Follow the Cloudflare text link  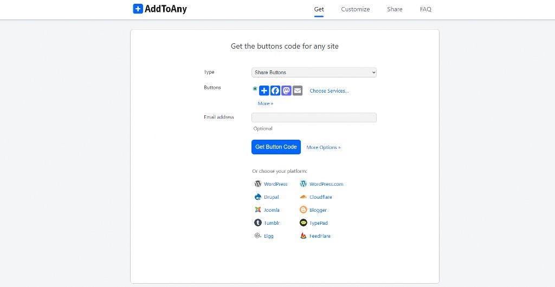(321, 197)
